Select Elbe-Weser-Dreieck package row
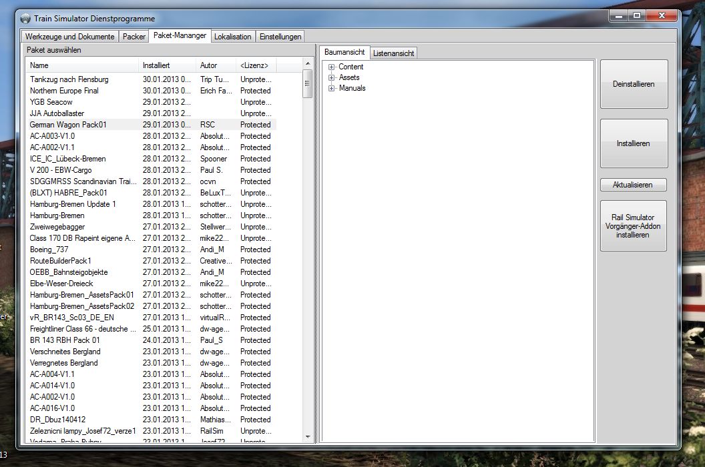This screenshot has height=467, width=705. coord(151,284)
